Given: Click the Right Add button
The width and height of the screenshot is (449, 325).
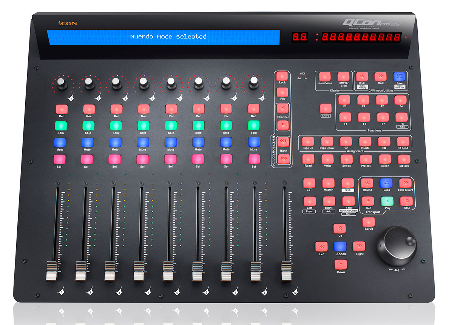Looking at the screenshot, I should tap(329, 201).
